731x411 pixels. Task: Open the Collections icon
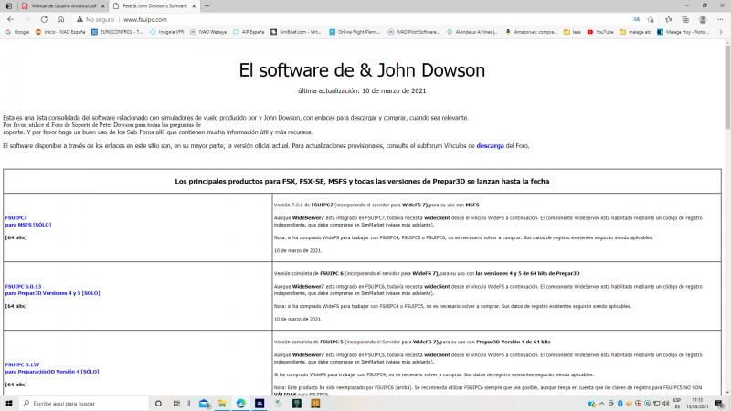pos(685,19)
